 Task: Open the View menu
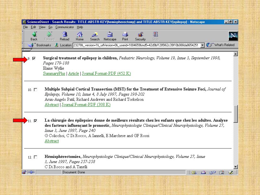click(42, 27)
